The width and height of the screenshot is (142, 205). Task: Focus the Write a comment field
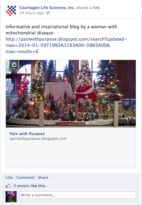tap(78, 195)
